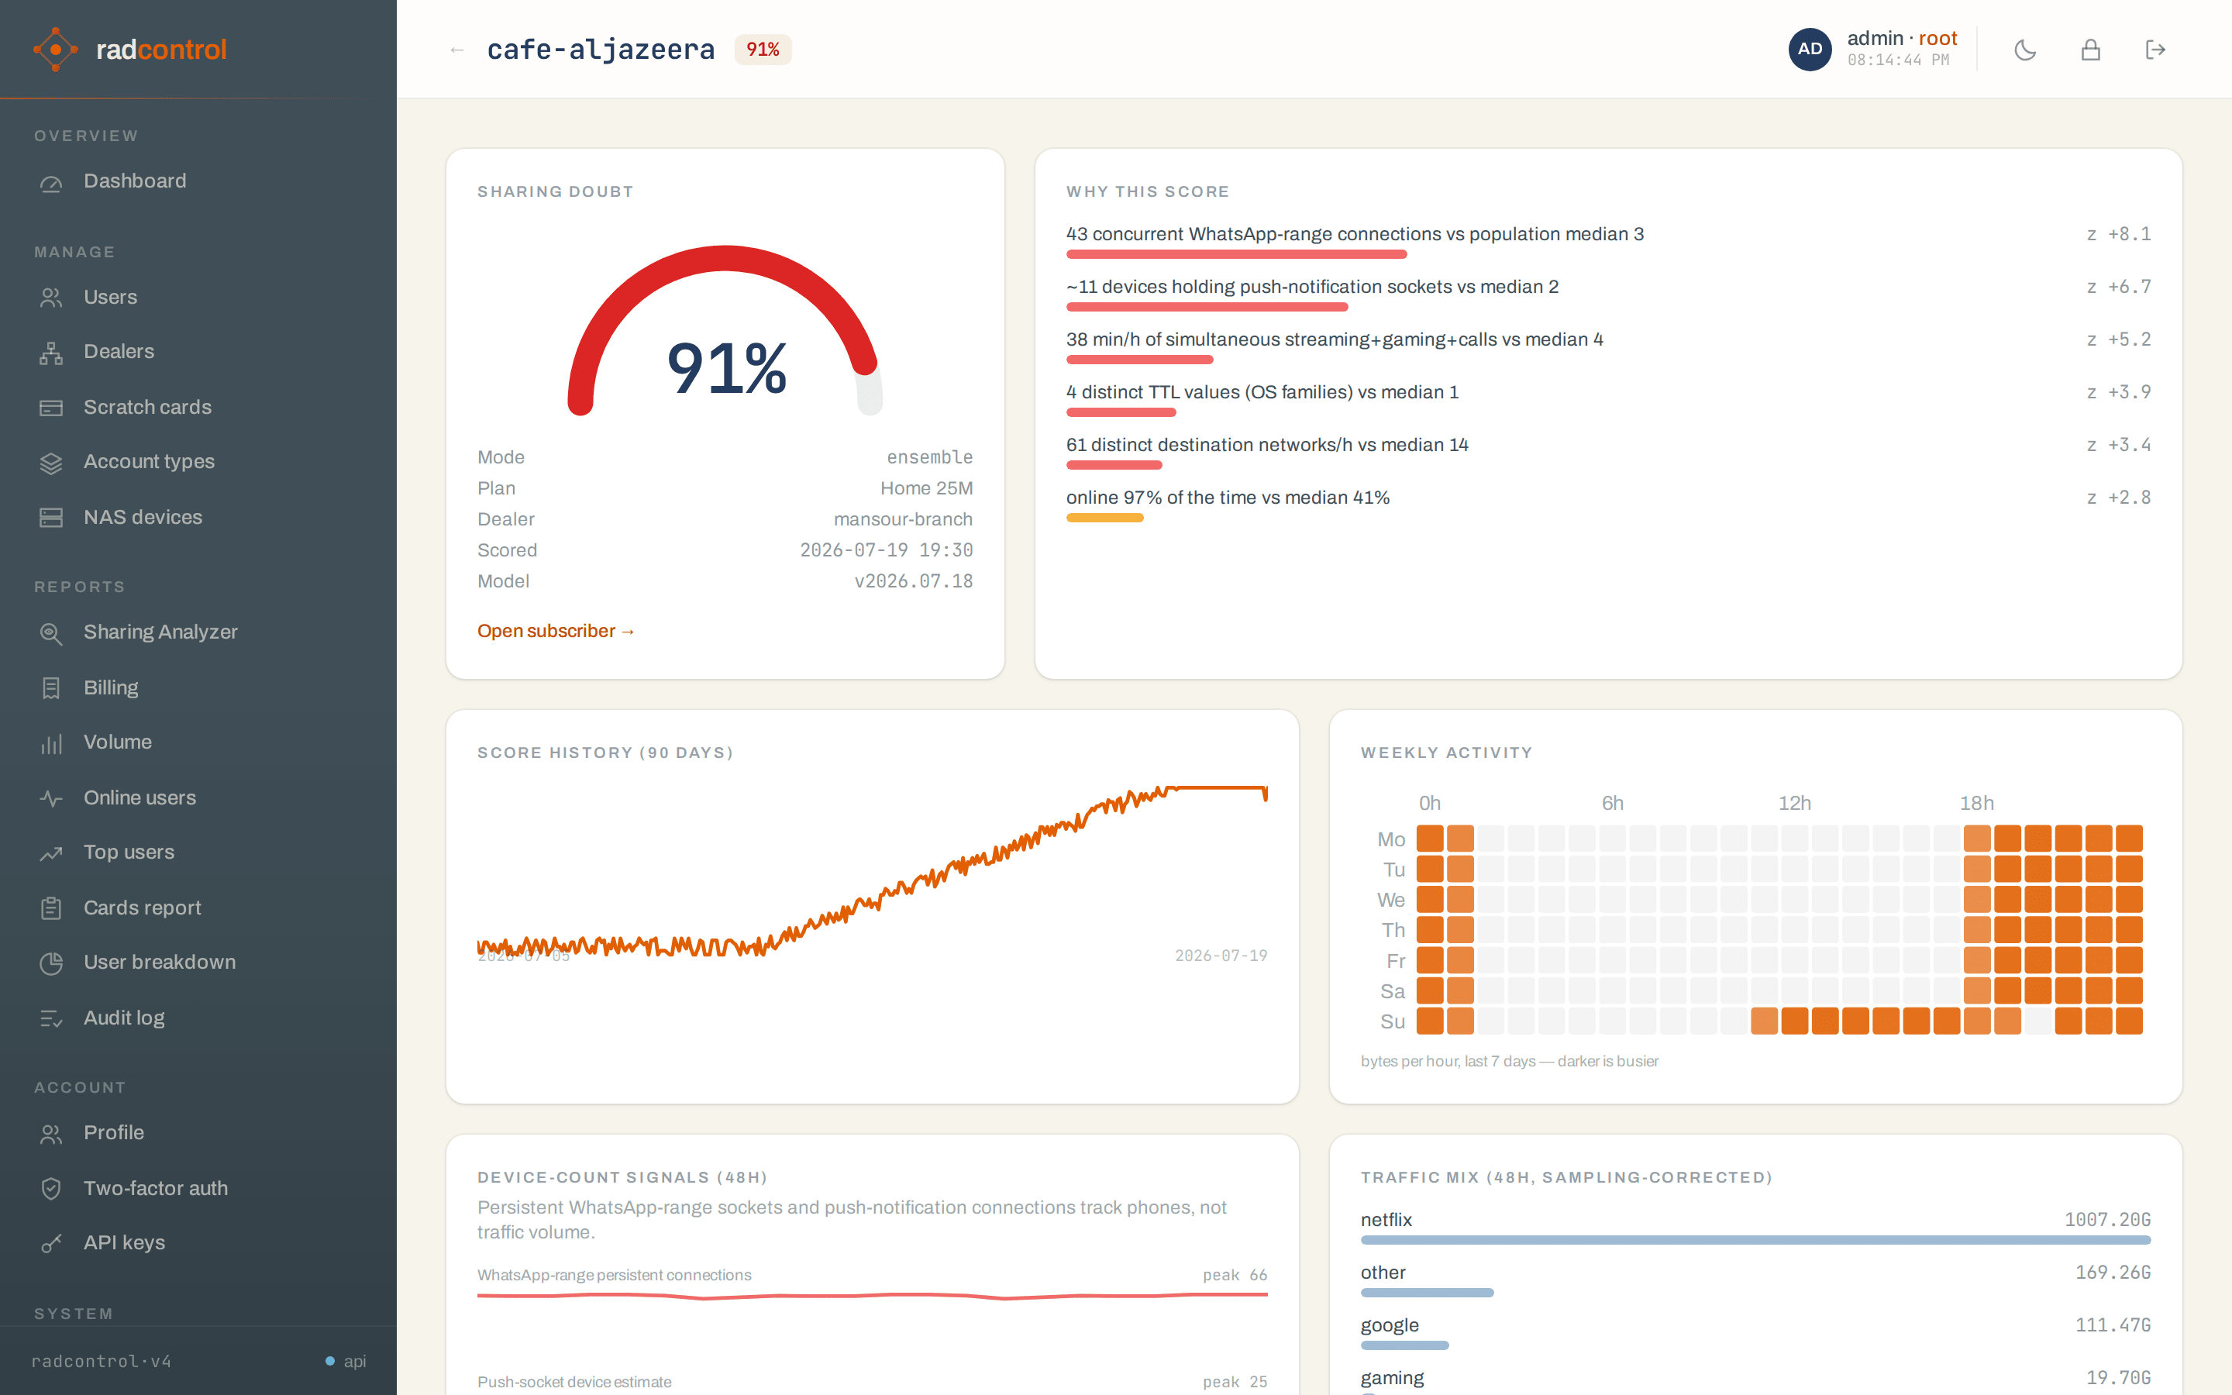Click the Account types layers icon
2232x1395 pixels.
[x=52, y=462]
